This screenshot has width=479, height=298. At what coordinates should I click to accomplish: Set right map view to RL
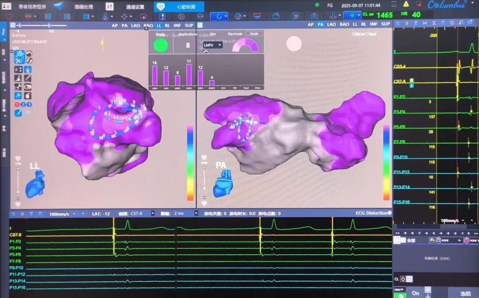coord(364,24)
